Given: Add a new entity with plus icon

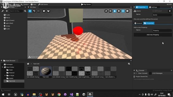Looking at the screenshot, I should click(7, 11).
